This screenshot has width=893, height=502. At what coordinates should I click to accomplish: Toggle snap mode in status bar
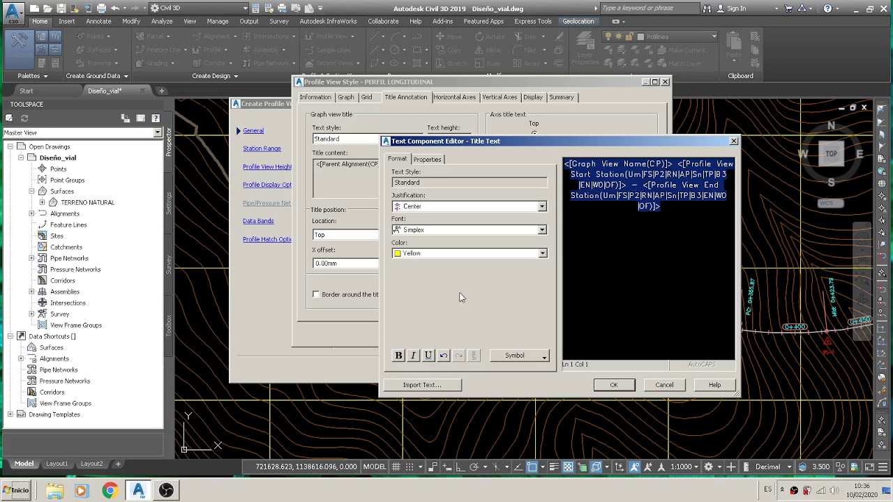[410, 466]
